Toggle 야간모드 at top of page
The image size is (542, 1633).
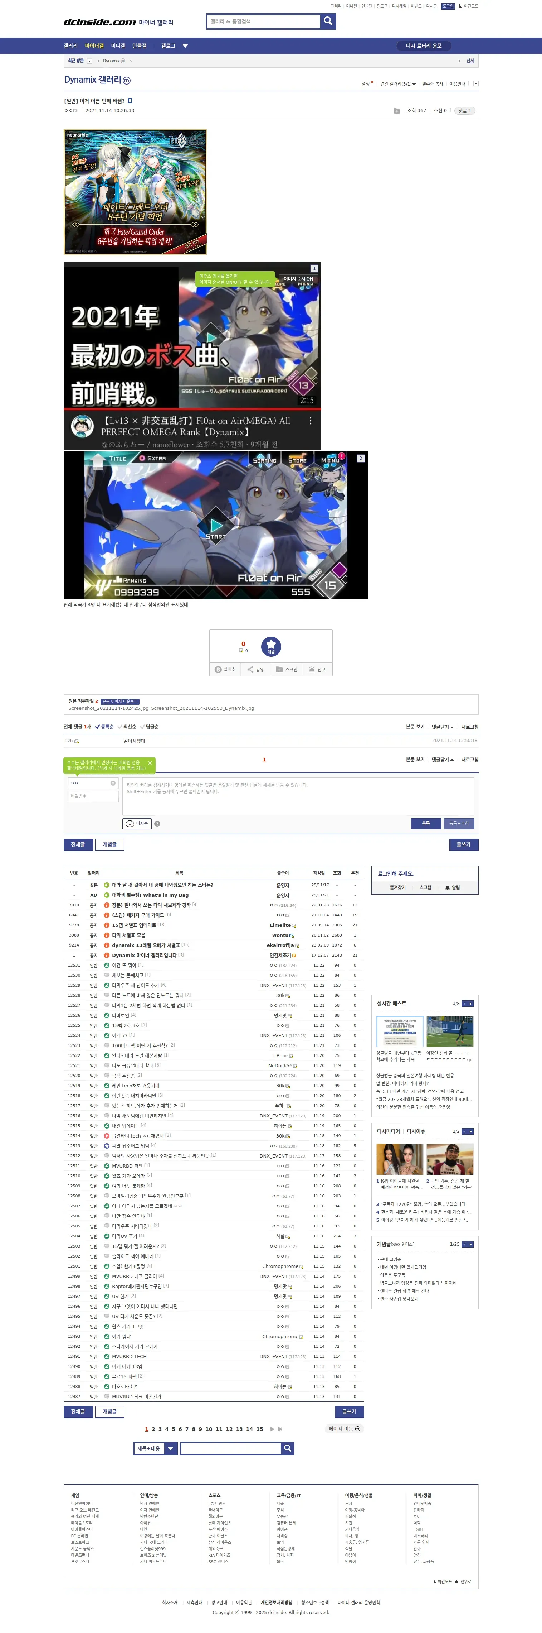tap(468, 6)
